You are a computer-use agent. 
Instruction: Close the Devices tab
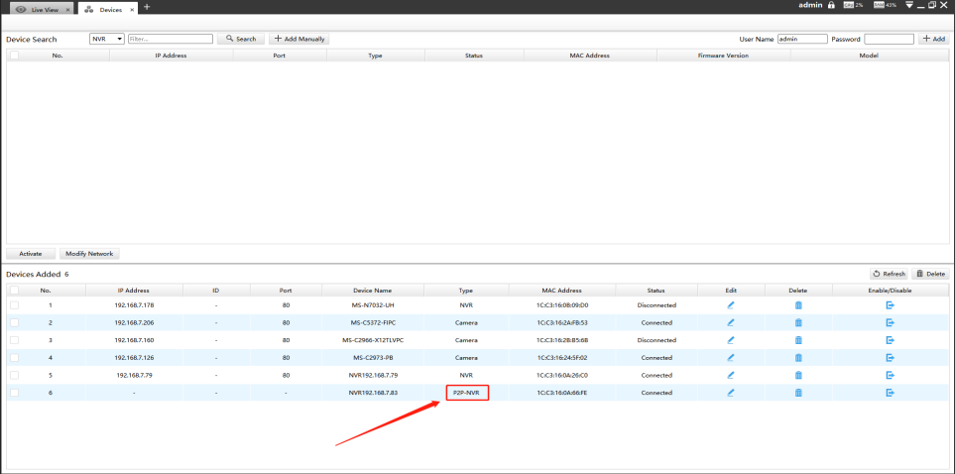pos(132,10)
